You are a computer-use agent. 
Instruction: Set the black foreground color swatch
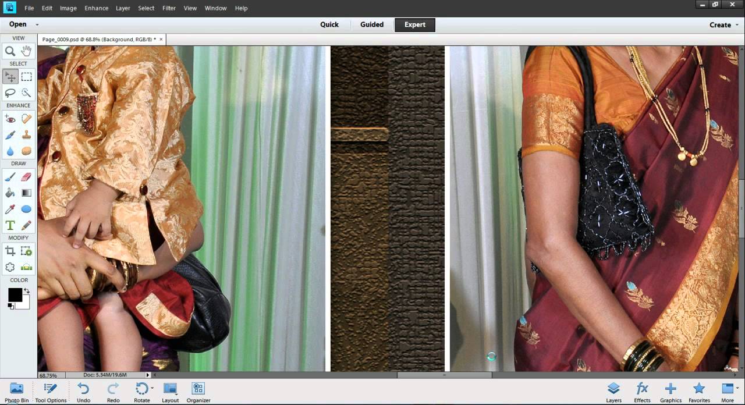pyautogui.click(x=15, y=295)
